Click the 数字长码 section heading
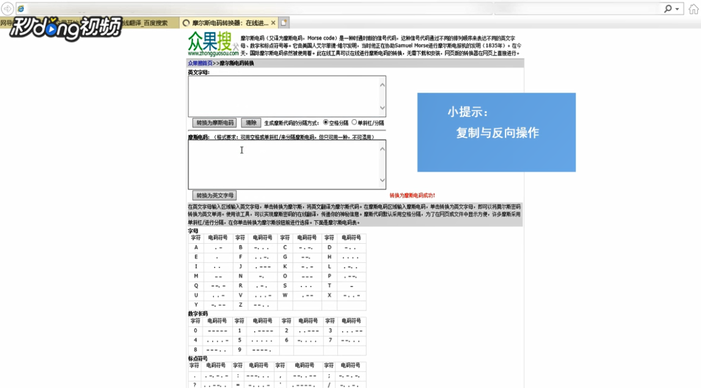This screenshot has height=388, width=701. 197,314
